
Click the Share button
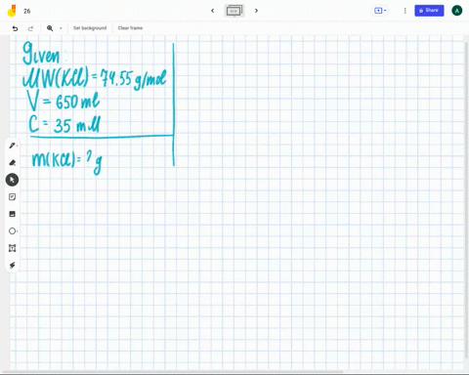[429, 11]
